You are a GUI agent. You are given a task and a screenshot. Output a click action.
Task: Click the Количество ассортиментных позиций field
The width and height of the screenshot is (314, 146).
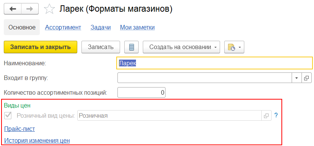141,92
